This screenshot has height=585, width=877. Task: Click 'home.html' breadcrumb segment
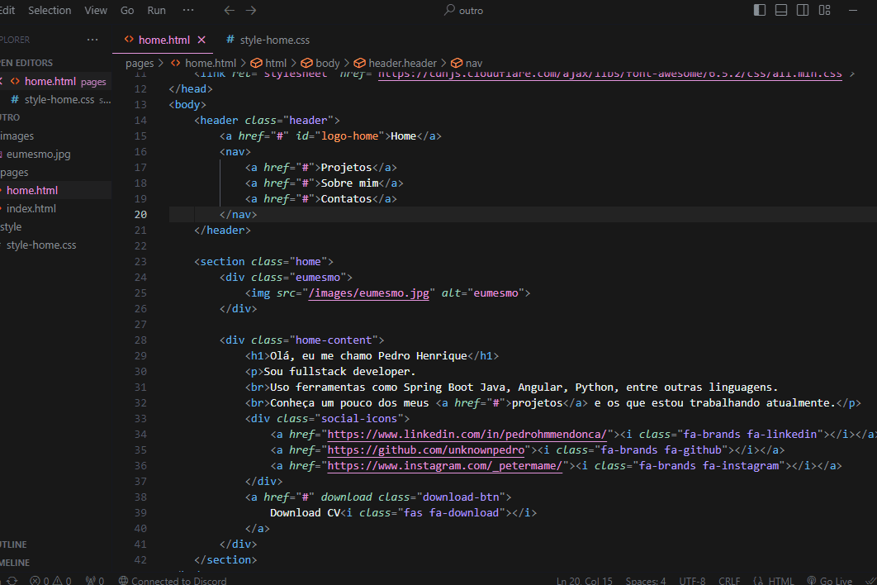pos(204,64)
